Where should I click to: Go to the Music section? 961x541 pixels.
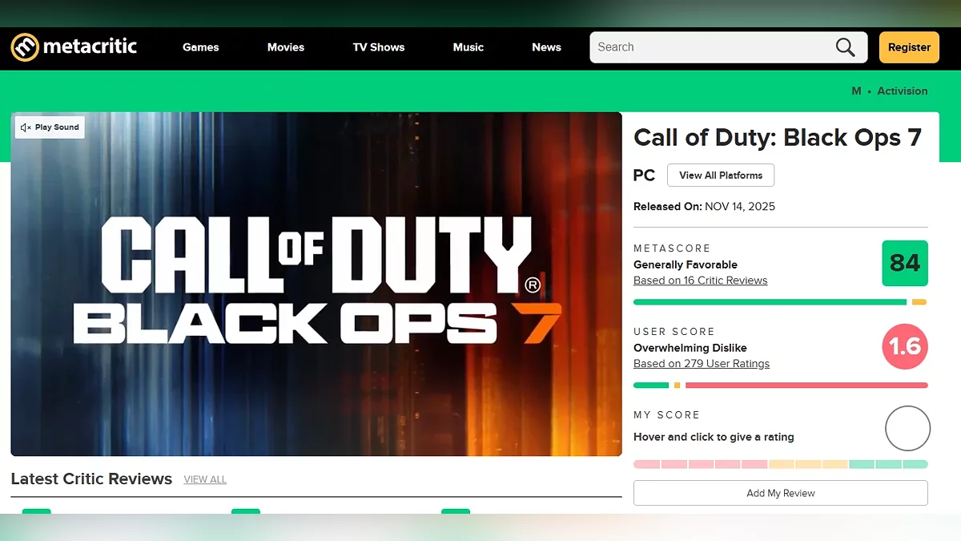pyautogui.click(x=468, y=47)
